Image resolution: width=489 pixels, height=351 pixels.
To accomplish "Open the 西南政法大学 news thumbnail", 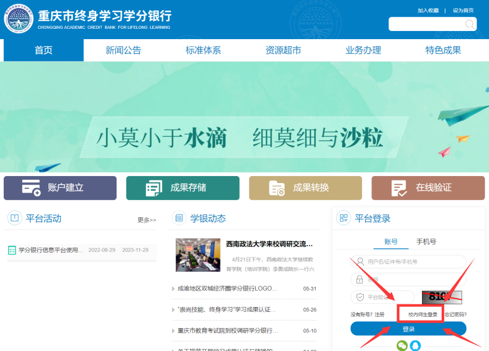I will [x=198, y=255].
